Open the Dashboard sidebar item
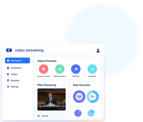 17,60
